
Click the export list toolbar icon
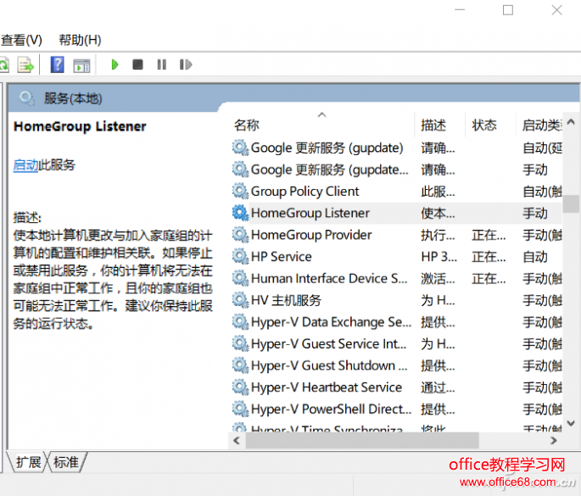click(x=25, y=64)
